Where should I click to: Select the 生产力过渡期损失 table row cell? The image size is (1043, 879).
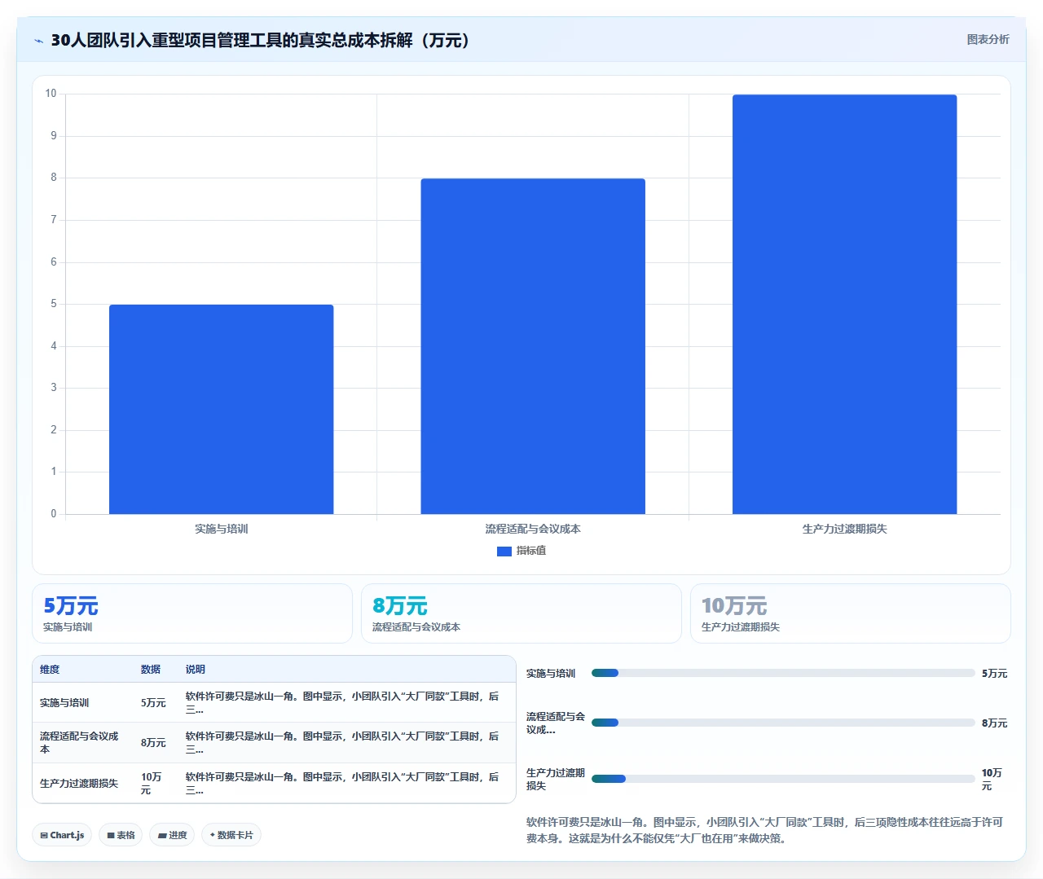click(79, 784)
